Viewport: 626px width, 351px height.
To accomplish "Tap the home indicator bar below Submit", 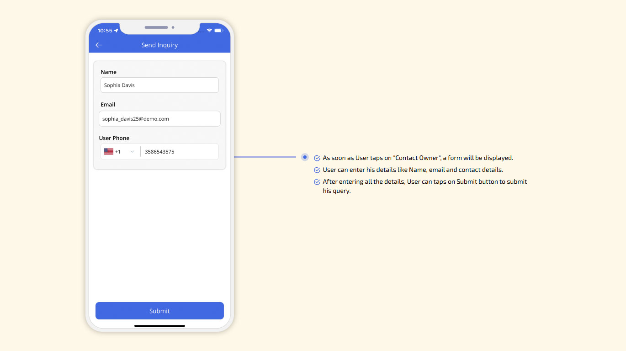I will coord(159,326).
